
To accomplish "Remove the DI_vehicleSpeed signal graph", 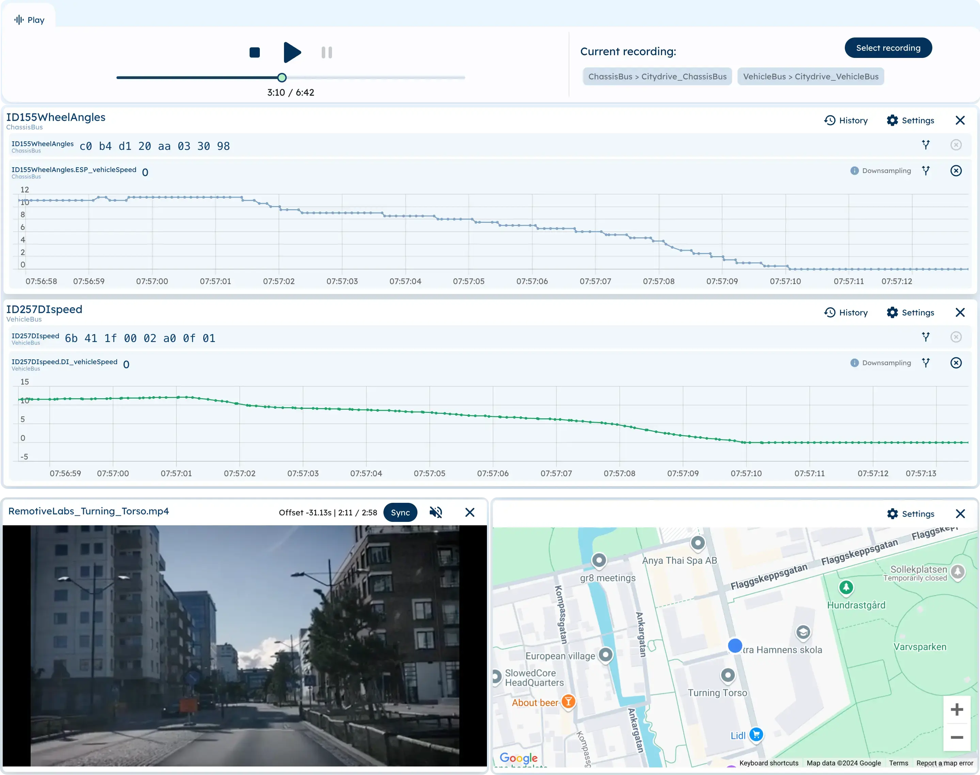I will (955, 363).
